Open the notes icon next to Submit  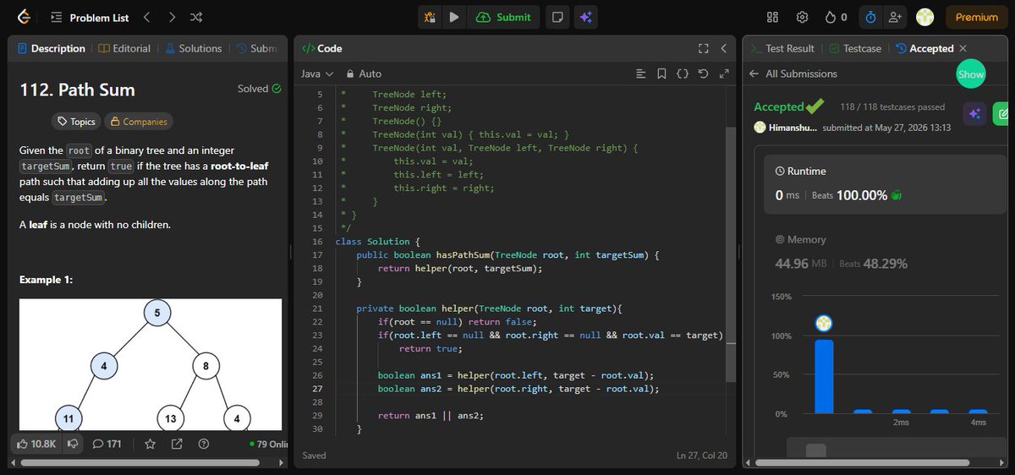coord(557,17)
